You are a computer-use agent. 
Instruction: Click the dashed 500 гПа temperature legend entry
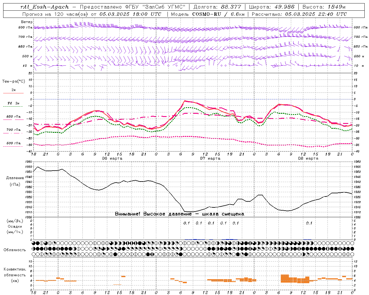(x=13, y=144)
